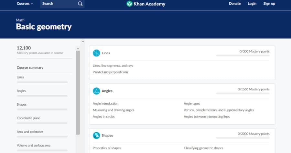The image size is (291, 153).
Task: Open Angles in circles lesson
Action: (104, 117)
